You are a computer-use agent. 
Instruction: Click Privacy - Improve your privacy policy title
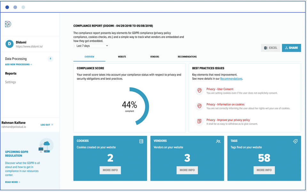click(x=228, y=120)
